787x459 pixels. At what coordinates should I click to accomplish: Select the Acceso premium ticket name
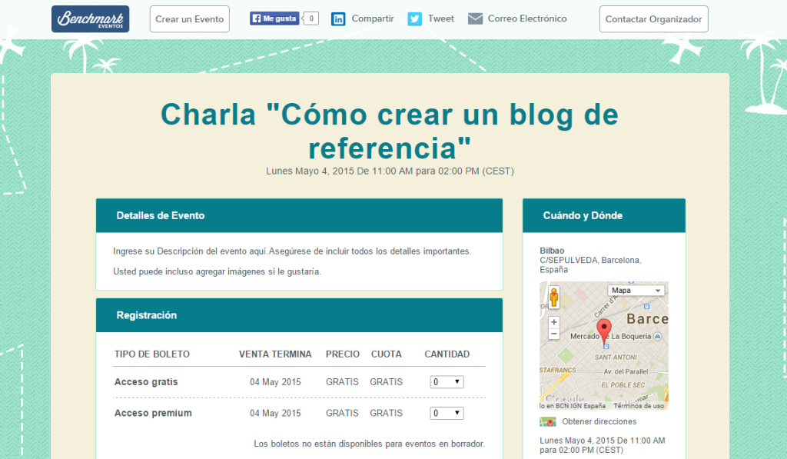click(x=153, y=414)
